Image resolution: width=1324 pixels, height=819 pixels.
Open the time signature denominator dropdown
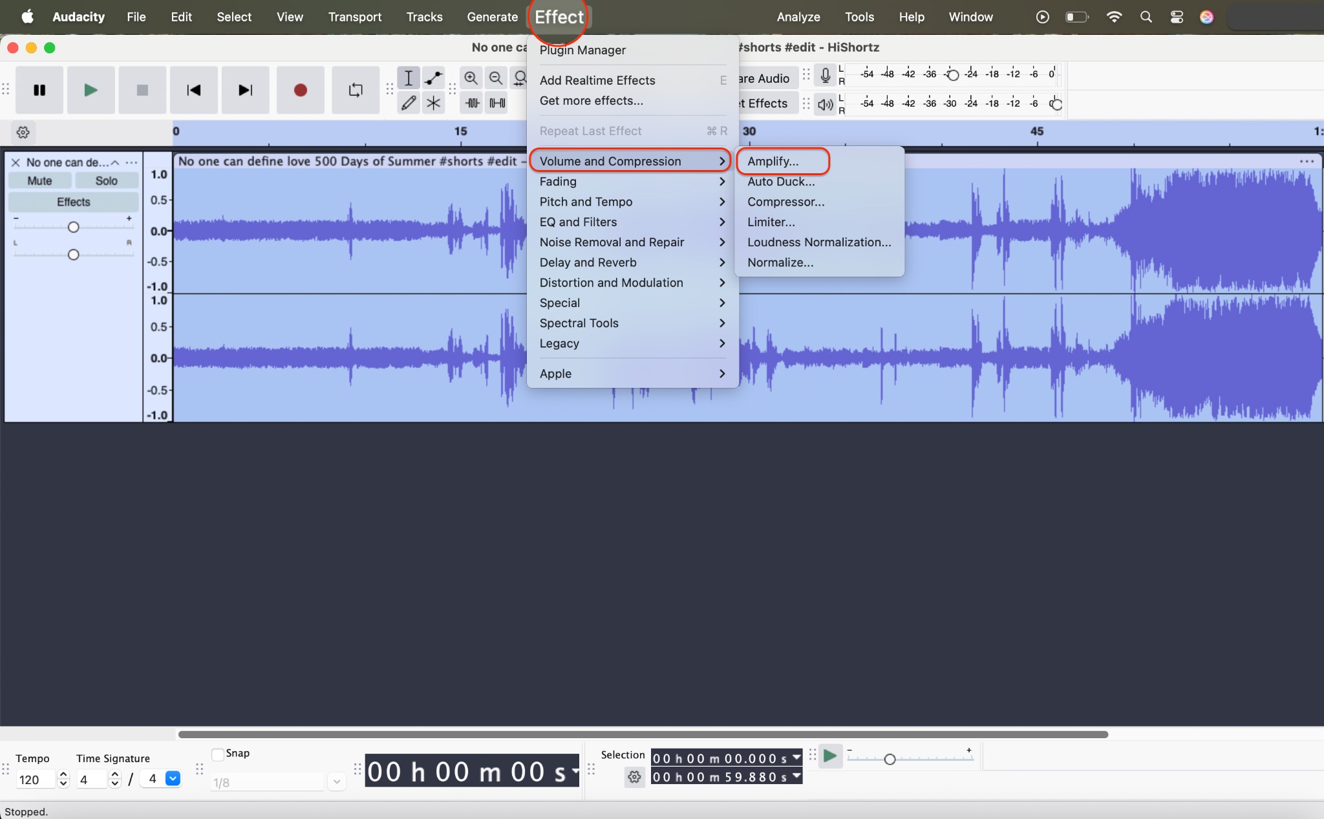[x=173, y=779]
